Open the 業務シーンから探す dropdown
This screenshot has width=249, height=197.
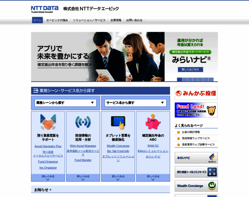66,103
